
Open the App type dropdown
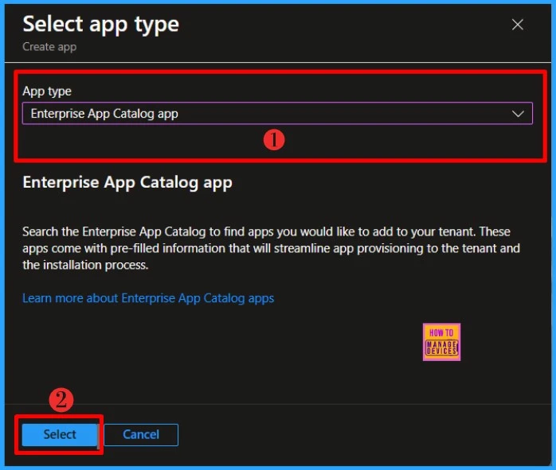(x=277, y=113)
